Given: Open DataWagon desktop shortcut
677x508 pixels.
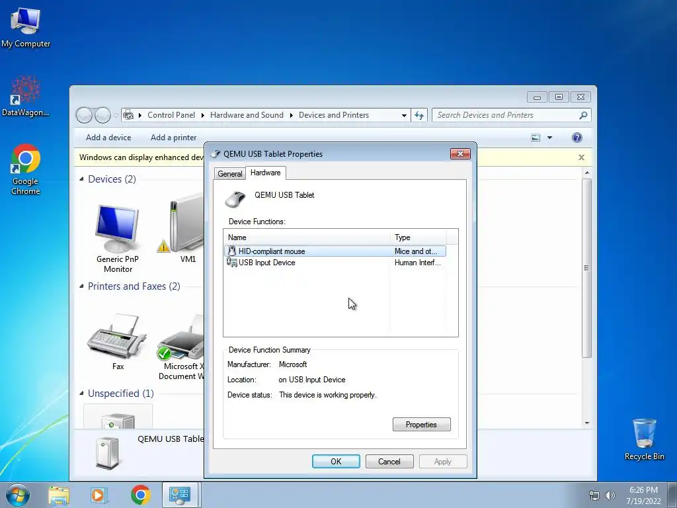Looking at the screenshot, I should (26, 97).
